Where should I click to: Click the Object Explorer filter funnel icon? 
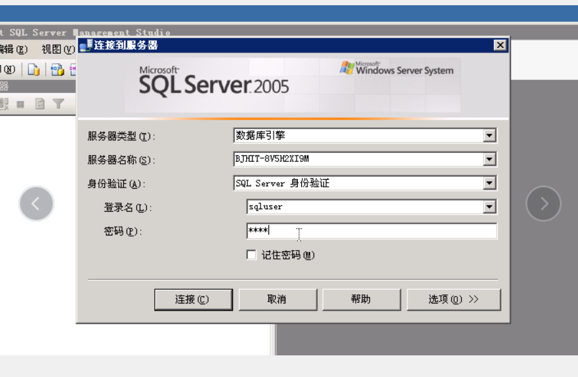(x=58, y=104)
